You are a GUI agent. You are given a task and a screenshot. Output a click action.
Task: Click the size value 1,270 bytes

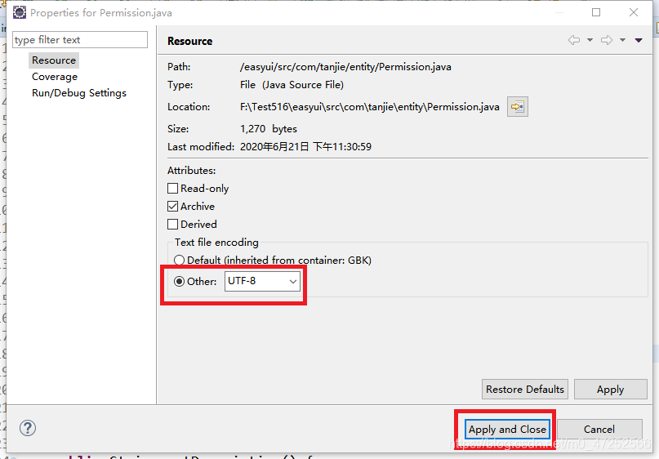[269, 128]
